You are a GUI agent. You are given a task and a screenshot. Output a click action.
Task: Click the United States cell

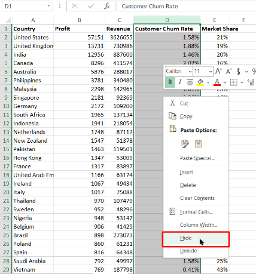33,38
